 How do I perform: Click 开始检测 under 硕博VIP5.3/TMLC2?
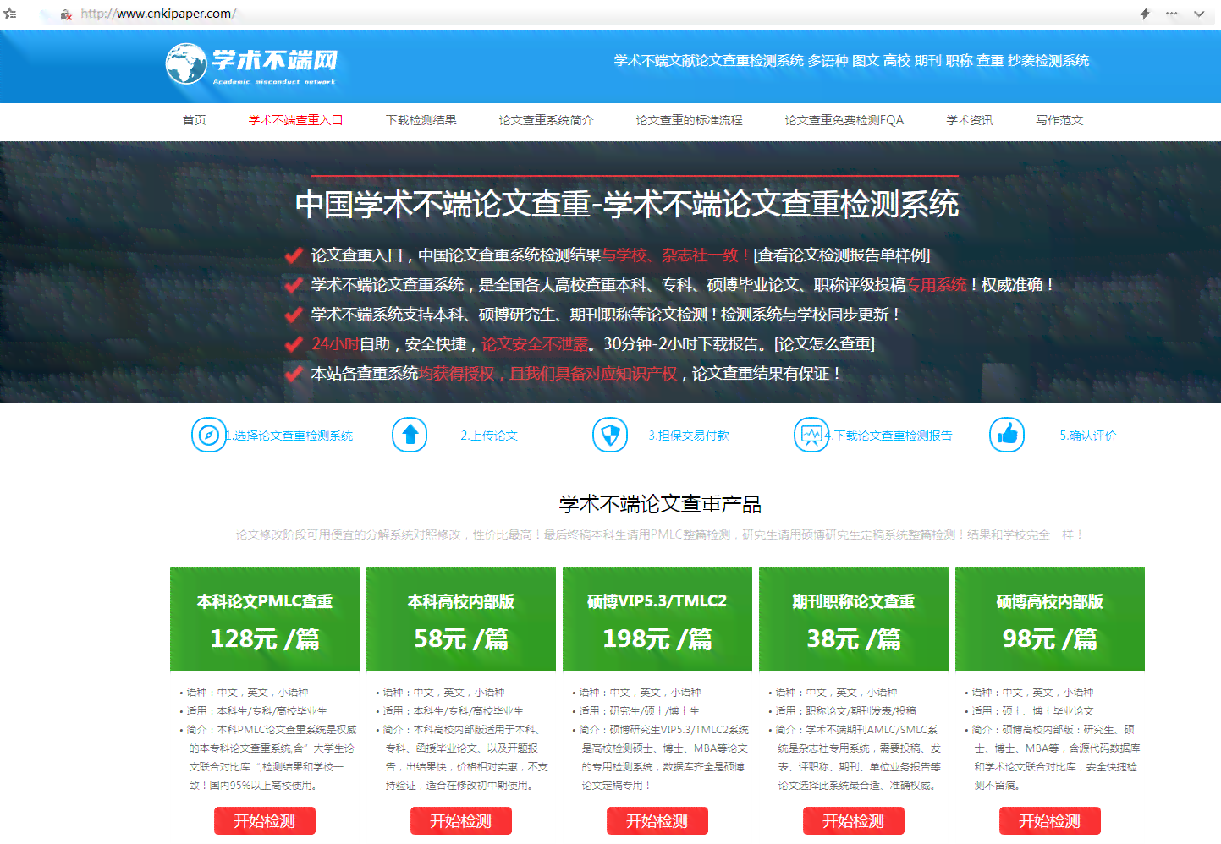click(x=657, y=821)
